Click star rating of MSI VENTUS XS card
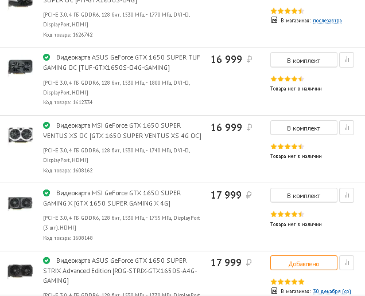This screenshot has width=365, height=296. point(287,147)
